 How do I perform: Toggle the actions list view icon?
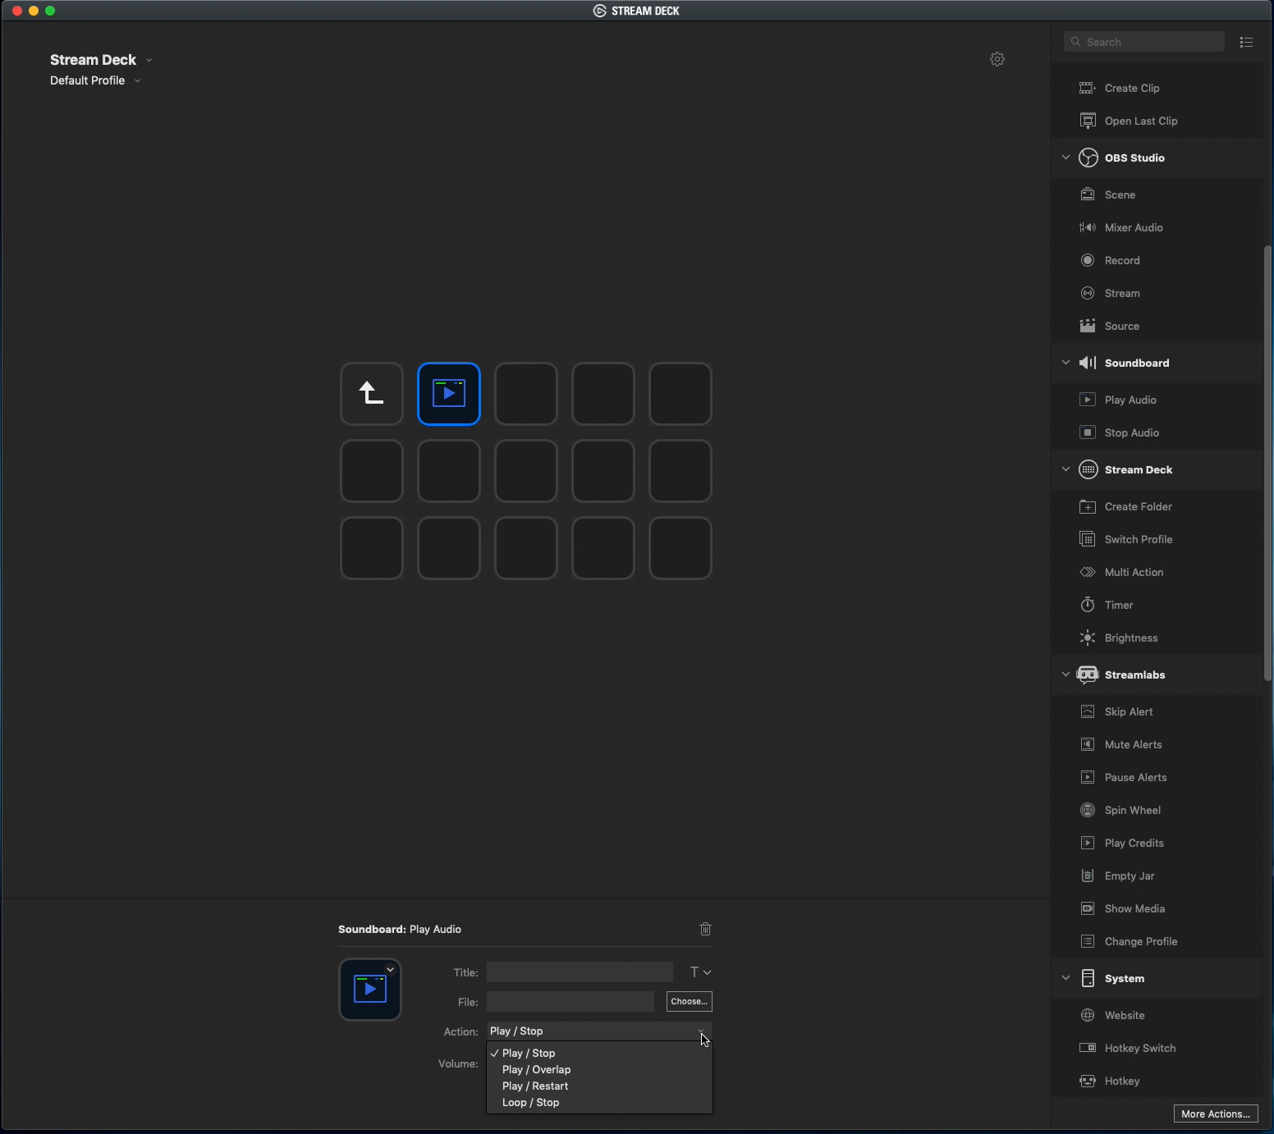point(1246,42)
